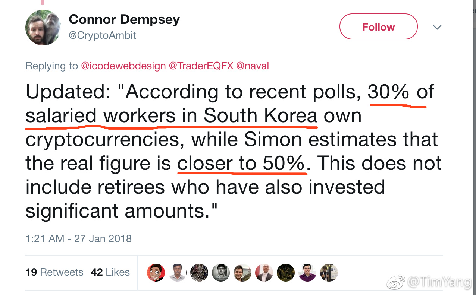Select the avatar of person beside poster

tap(329, 273)
